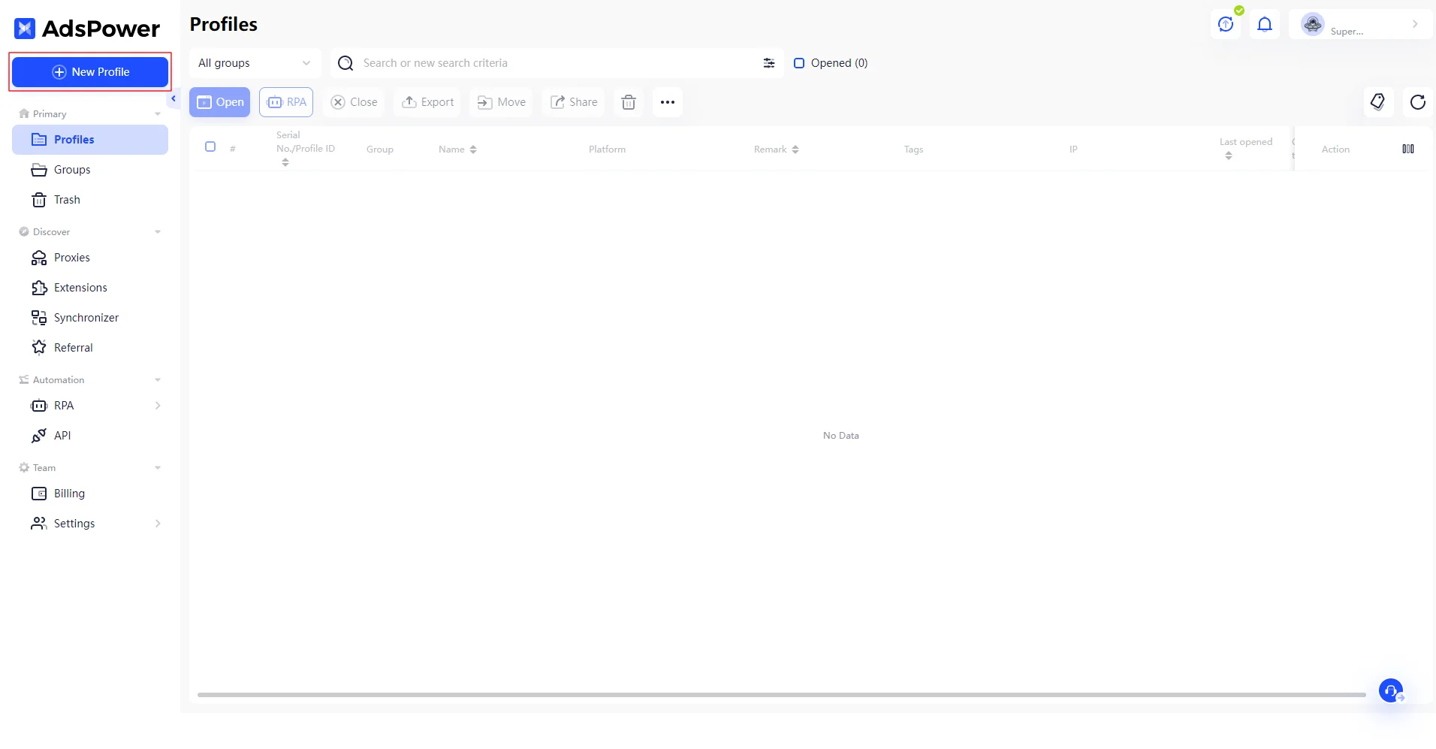The height and width of the screenshot is (749, 1436).
Task: Collapse the sidebar with arrow handle
Action: tap(173, 98)
